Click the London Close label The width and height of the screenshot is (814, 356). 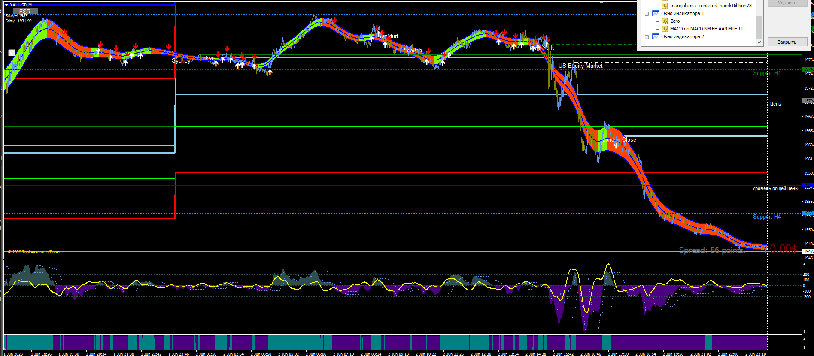[619, 140]
